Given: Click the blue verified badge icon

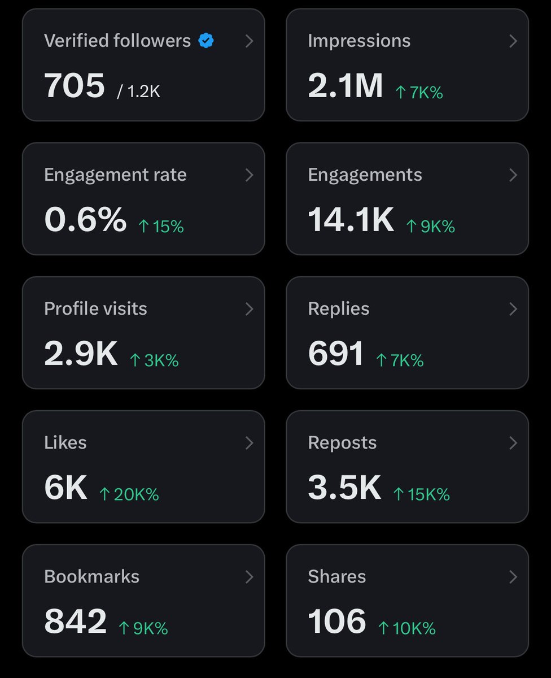Looking at the screenshot, I should coord(206,41).
